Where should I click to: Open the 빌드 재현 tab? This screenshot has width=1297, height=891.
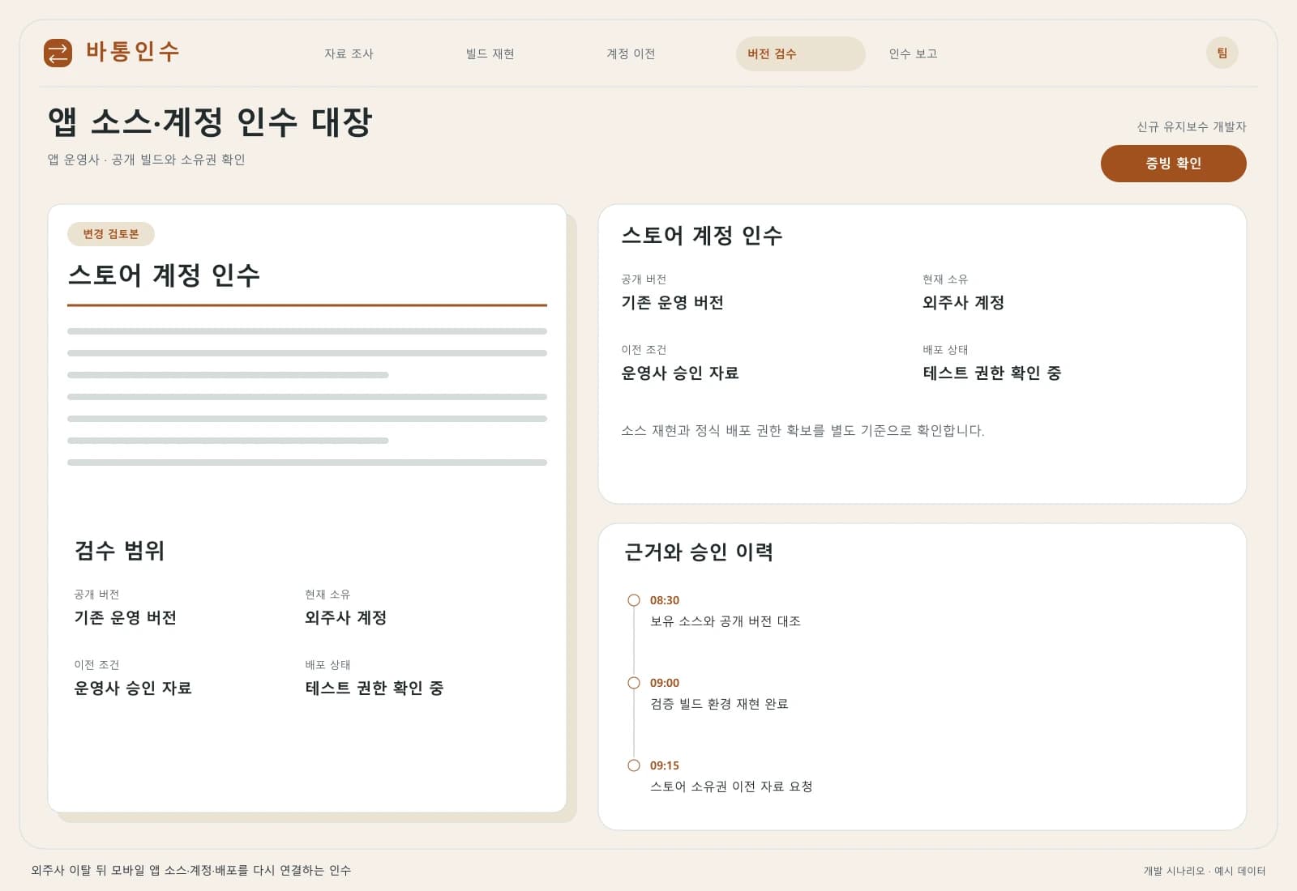(x=490, y=53)
